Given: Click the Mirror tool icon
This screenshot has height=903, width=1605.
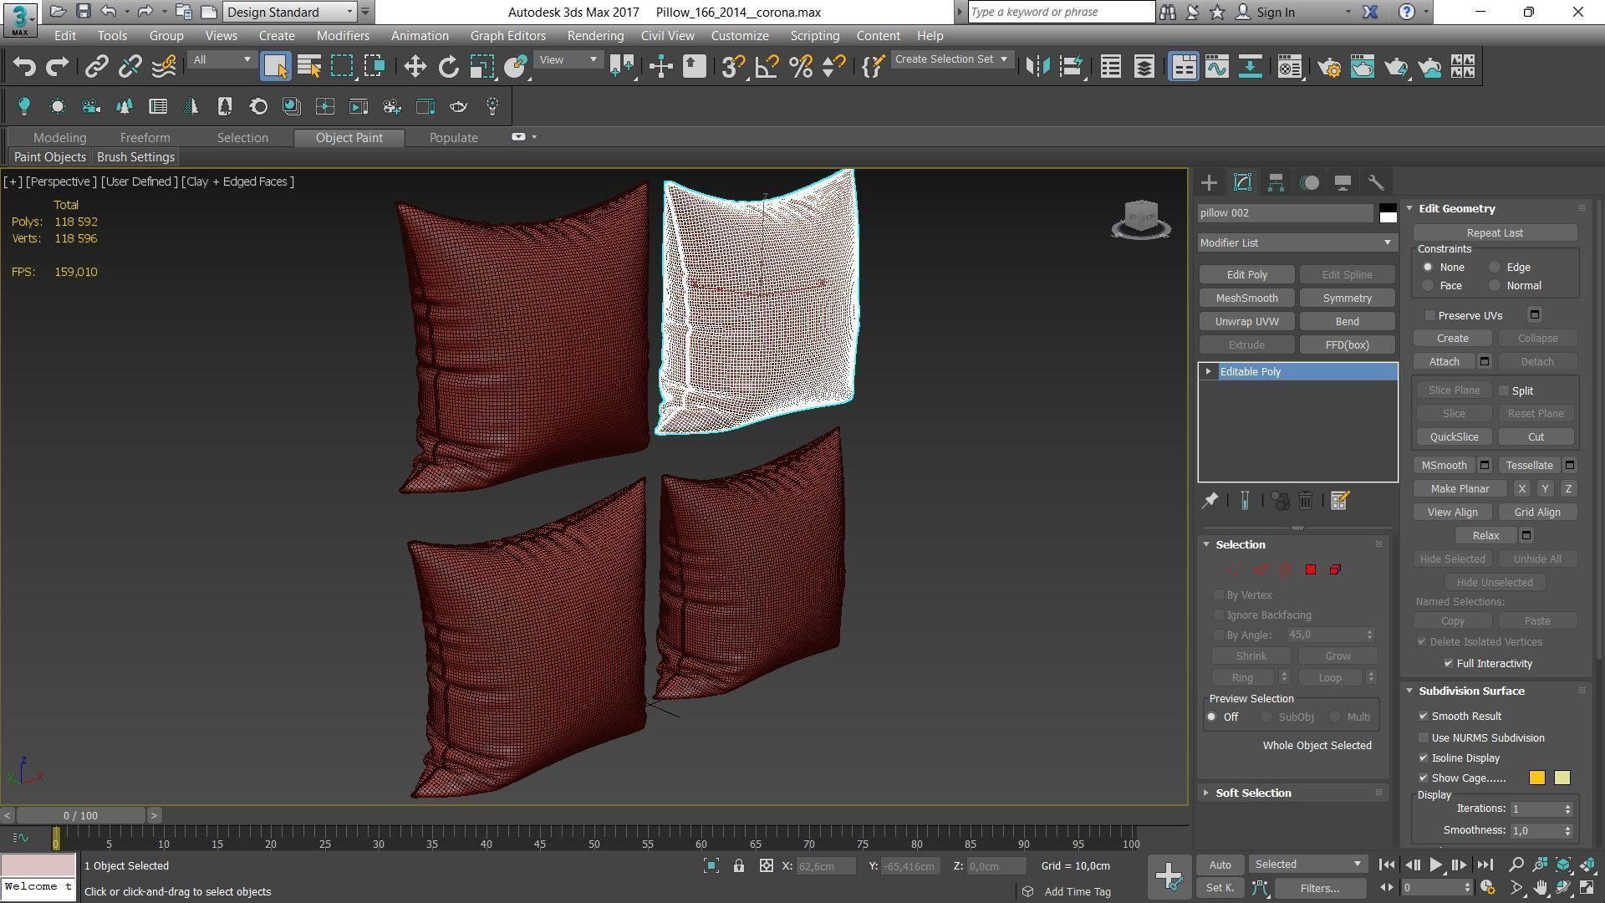Looking at the screenshot, I should [x=1037, y=67].
